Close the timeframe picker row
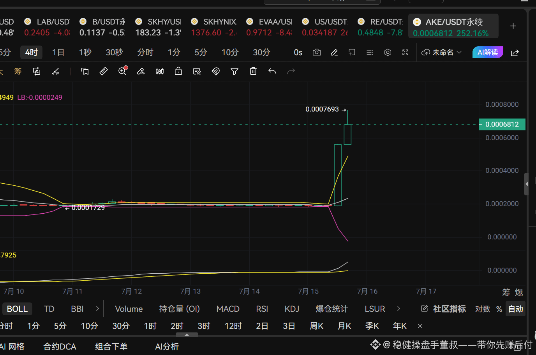Viewport: 536px width, 355px height. 420,326
